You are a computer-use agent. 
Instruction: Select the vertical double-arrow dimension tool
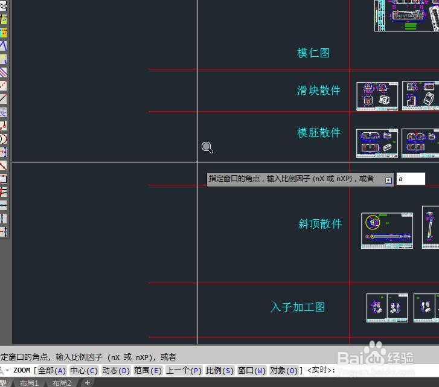[3, 219]
